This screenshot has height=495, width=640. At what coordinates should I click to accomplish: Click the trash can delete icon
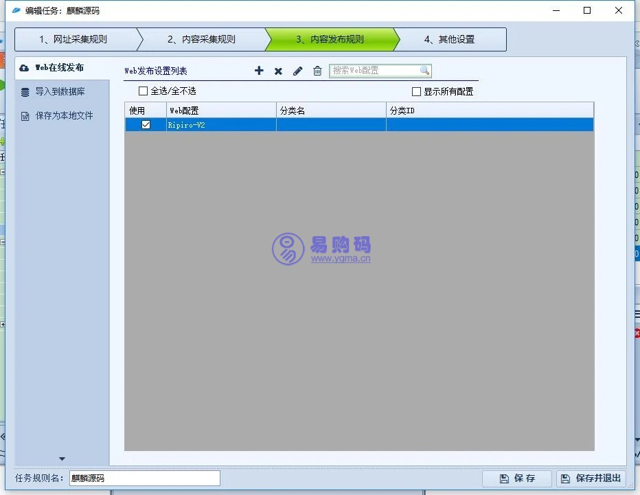click(x=317, y=71)
